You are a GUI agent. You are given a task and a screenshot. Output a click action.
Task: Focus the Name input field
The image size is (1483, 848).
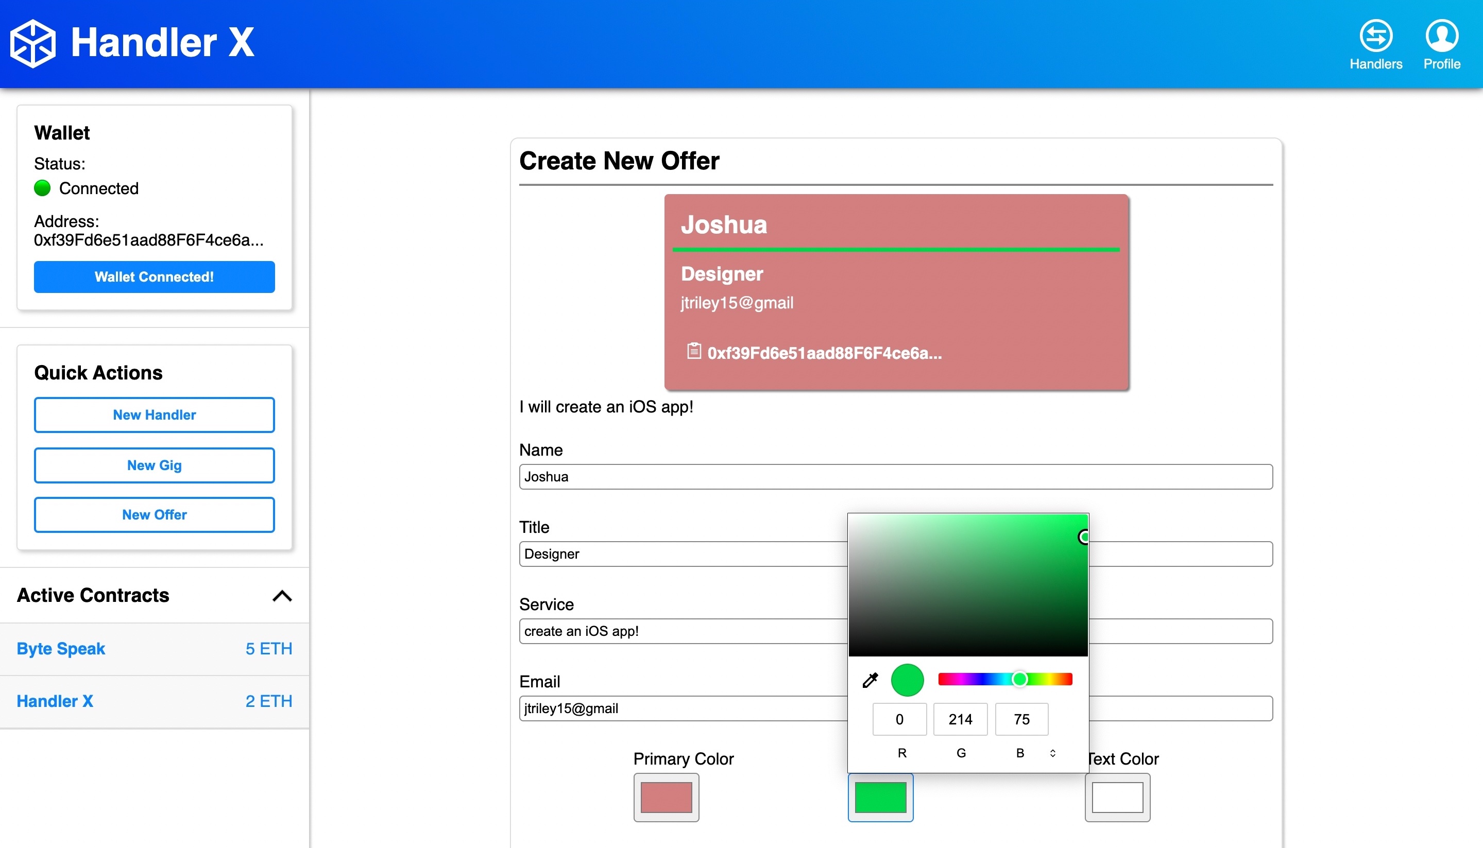point(895,476)
